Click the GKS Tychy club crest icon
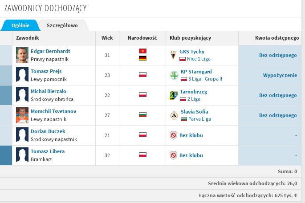This screenshot has height=203, width=305. point(174,55)
